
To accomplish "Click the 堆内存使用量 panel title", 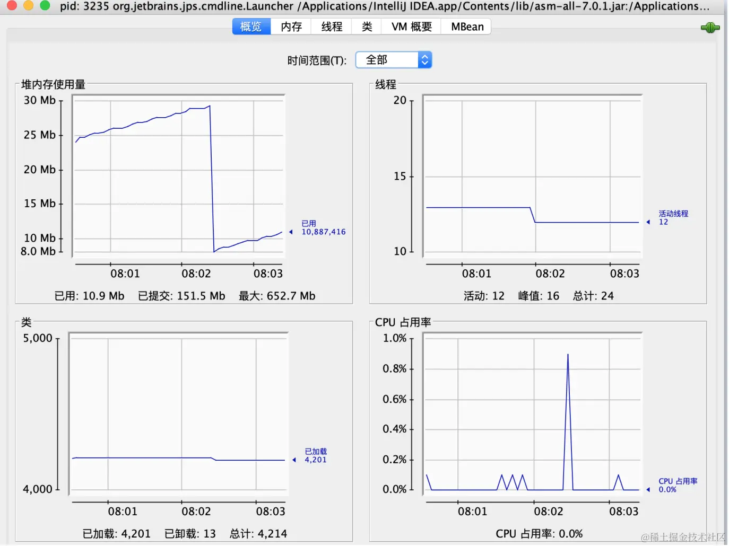I will 53,84.
